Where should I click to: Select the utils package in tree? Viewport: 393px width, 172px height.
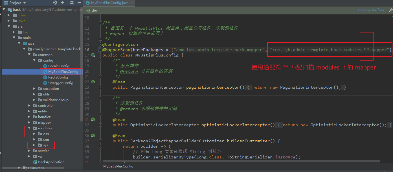point(46,94)
